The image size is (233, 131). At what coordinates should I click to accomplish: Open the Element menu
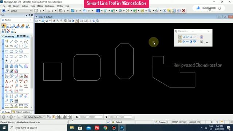tap(16, 6)
